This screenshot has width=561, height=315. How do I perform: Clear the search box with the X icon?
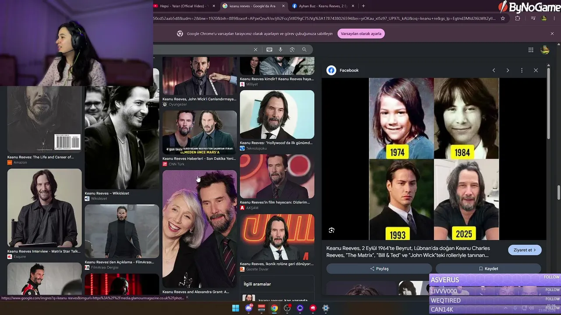click(256, 49)
